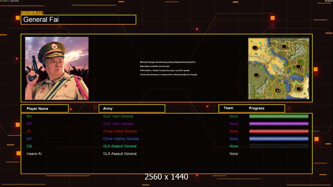This screenshot has width=333, height=187.
Task: Click the Nationalism available from start line
Action: (x=155, y=66)
